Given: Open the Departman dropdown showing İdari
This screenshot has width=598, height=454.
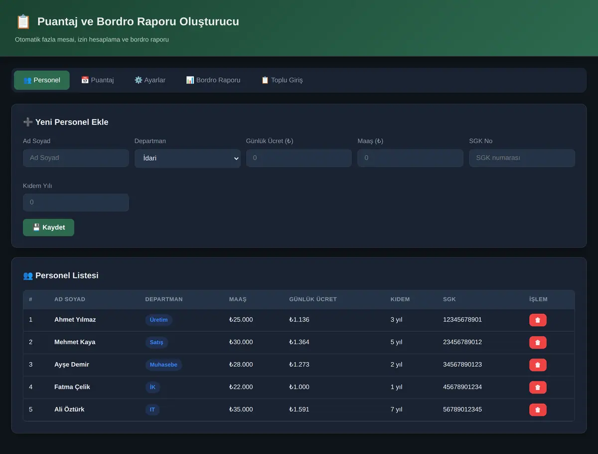Looking at the screenshot, I should pyautogui.click(x=187, y=158).
